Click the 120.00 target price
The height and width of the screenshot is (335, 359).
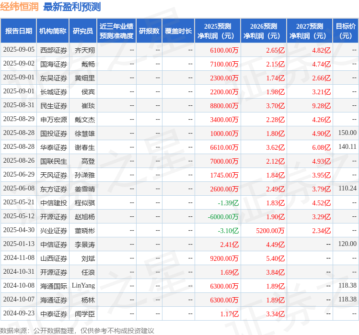pos(347,244)
